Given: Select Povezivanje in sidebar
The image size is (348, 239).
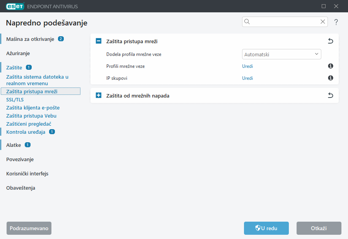Looking at the screenshot, I should 20,159.
